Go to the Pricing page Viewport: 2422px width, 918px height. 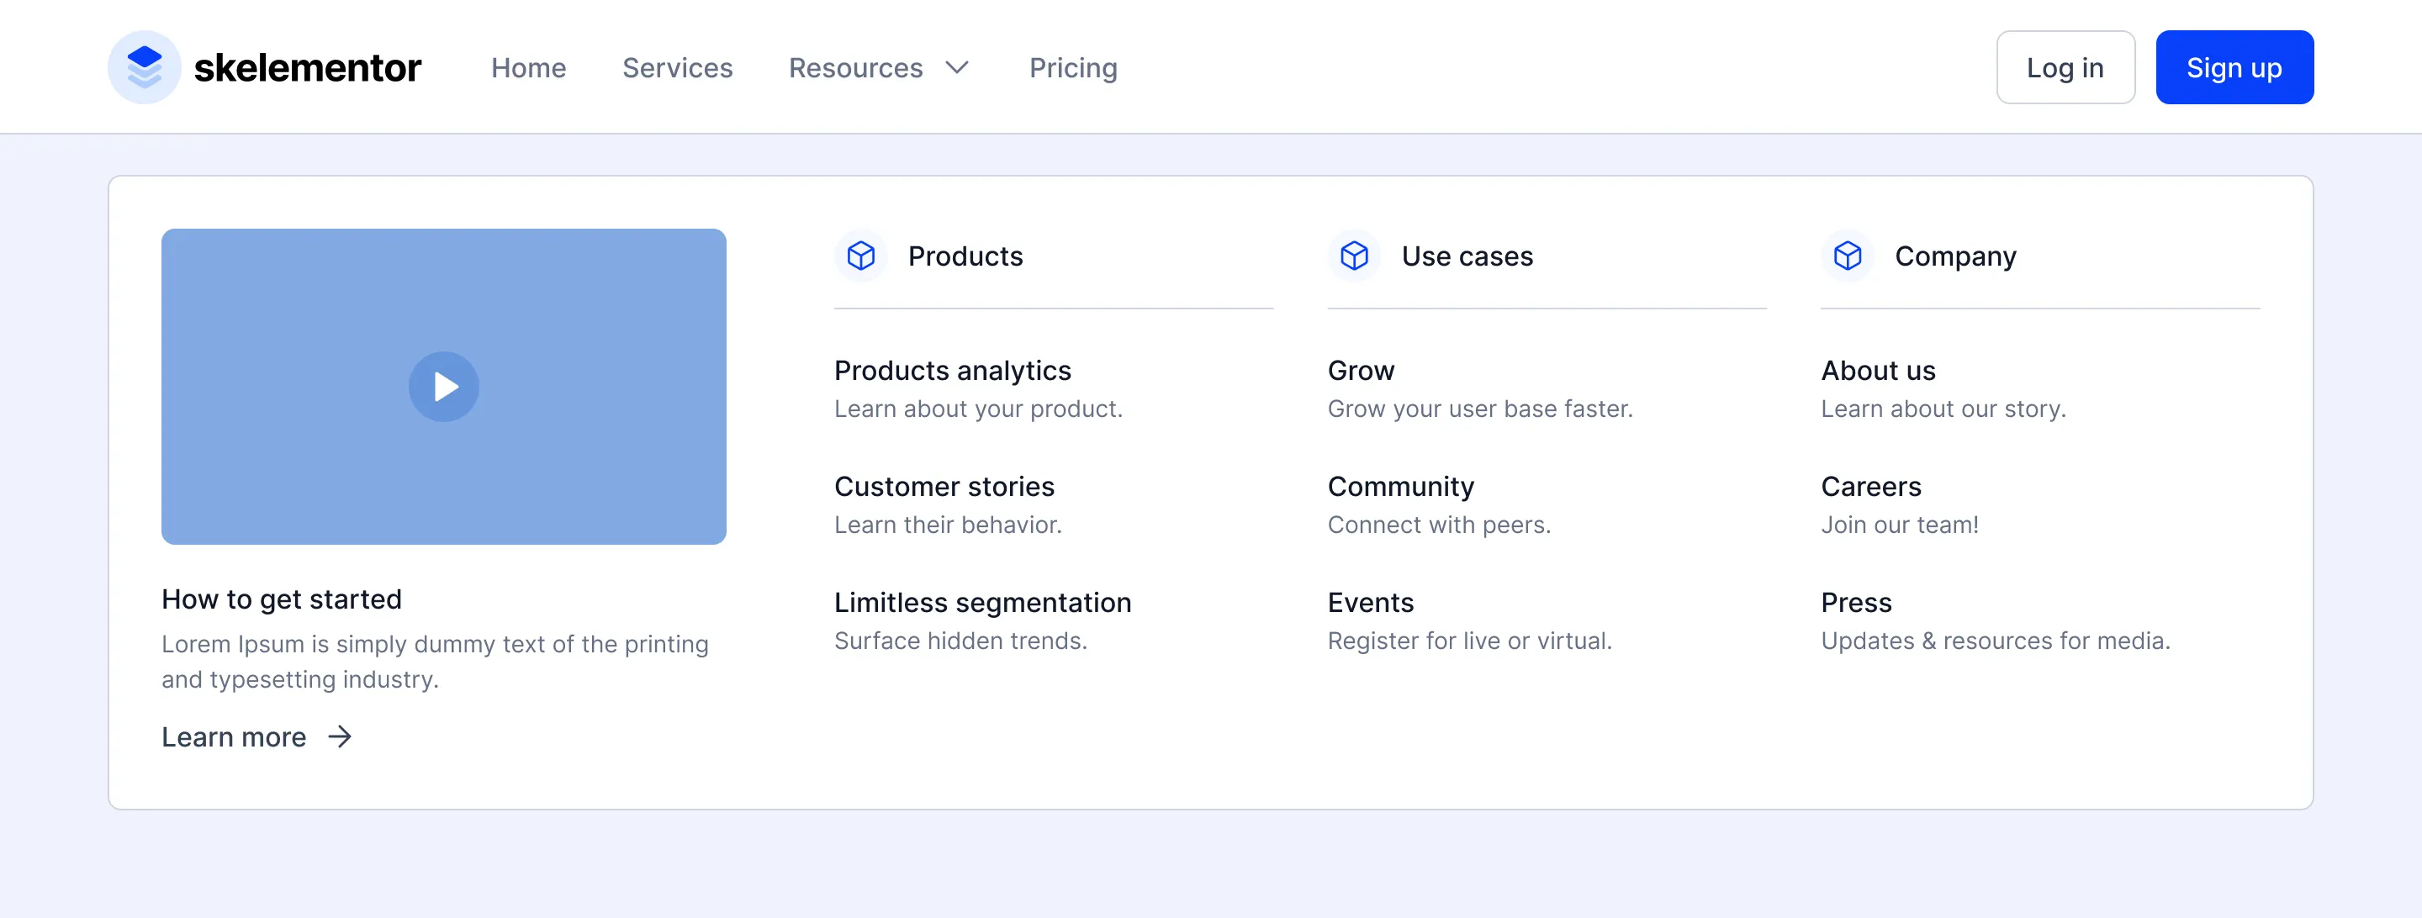pyautogui.click(x=1073, y=67)
